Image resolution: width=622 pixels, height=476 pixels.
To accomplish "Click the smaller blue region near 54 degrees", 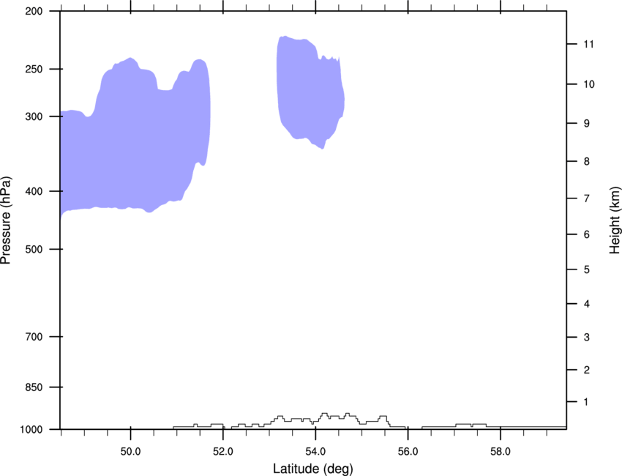I will pos(310,92).
